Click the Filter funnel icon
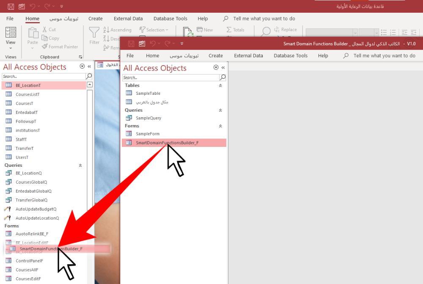 (94, 33)
